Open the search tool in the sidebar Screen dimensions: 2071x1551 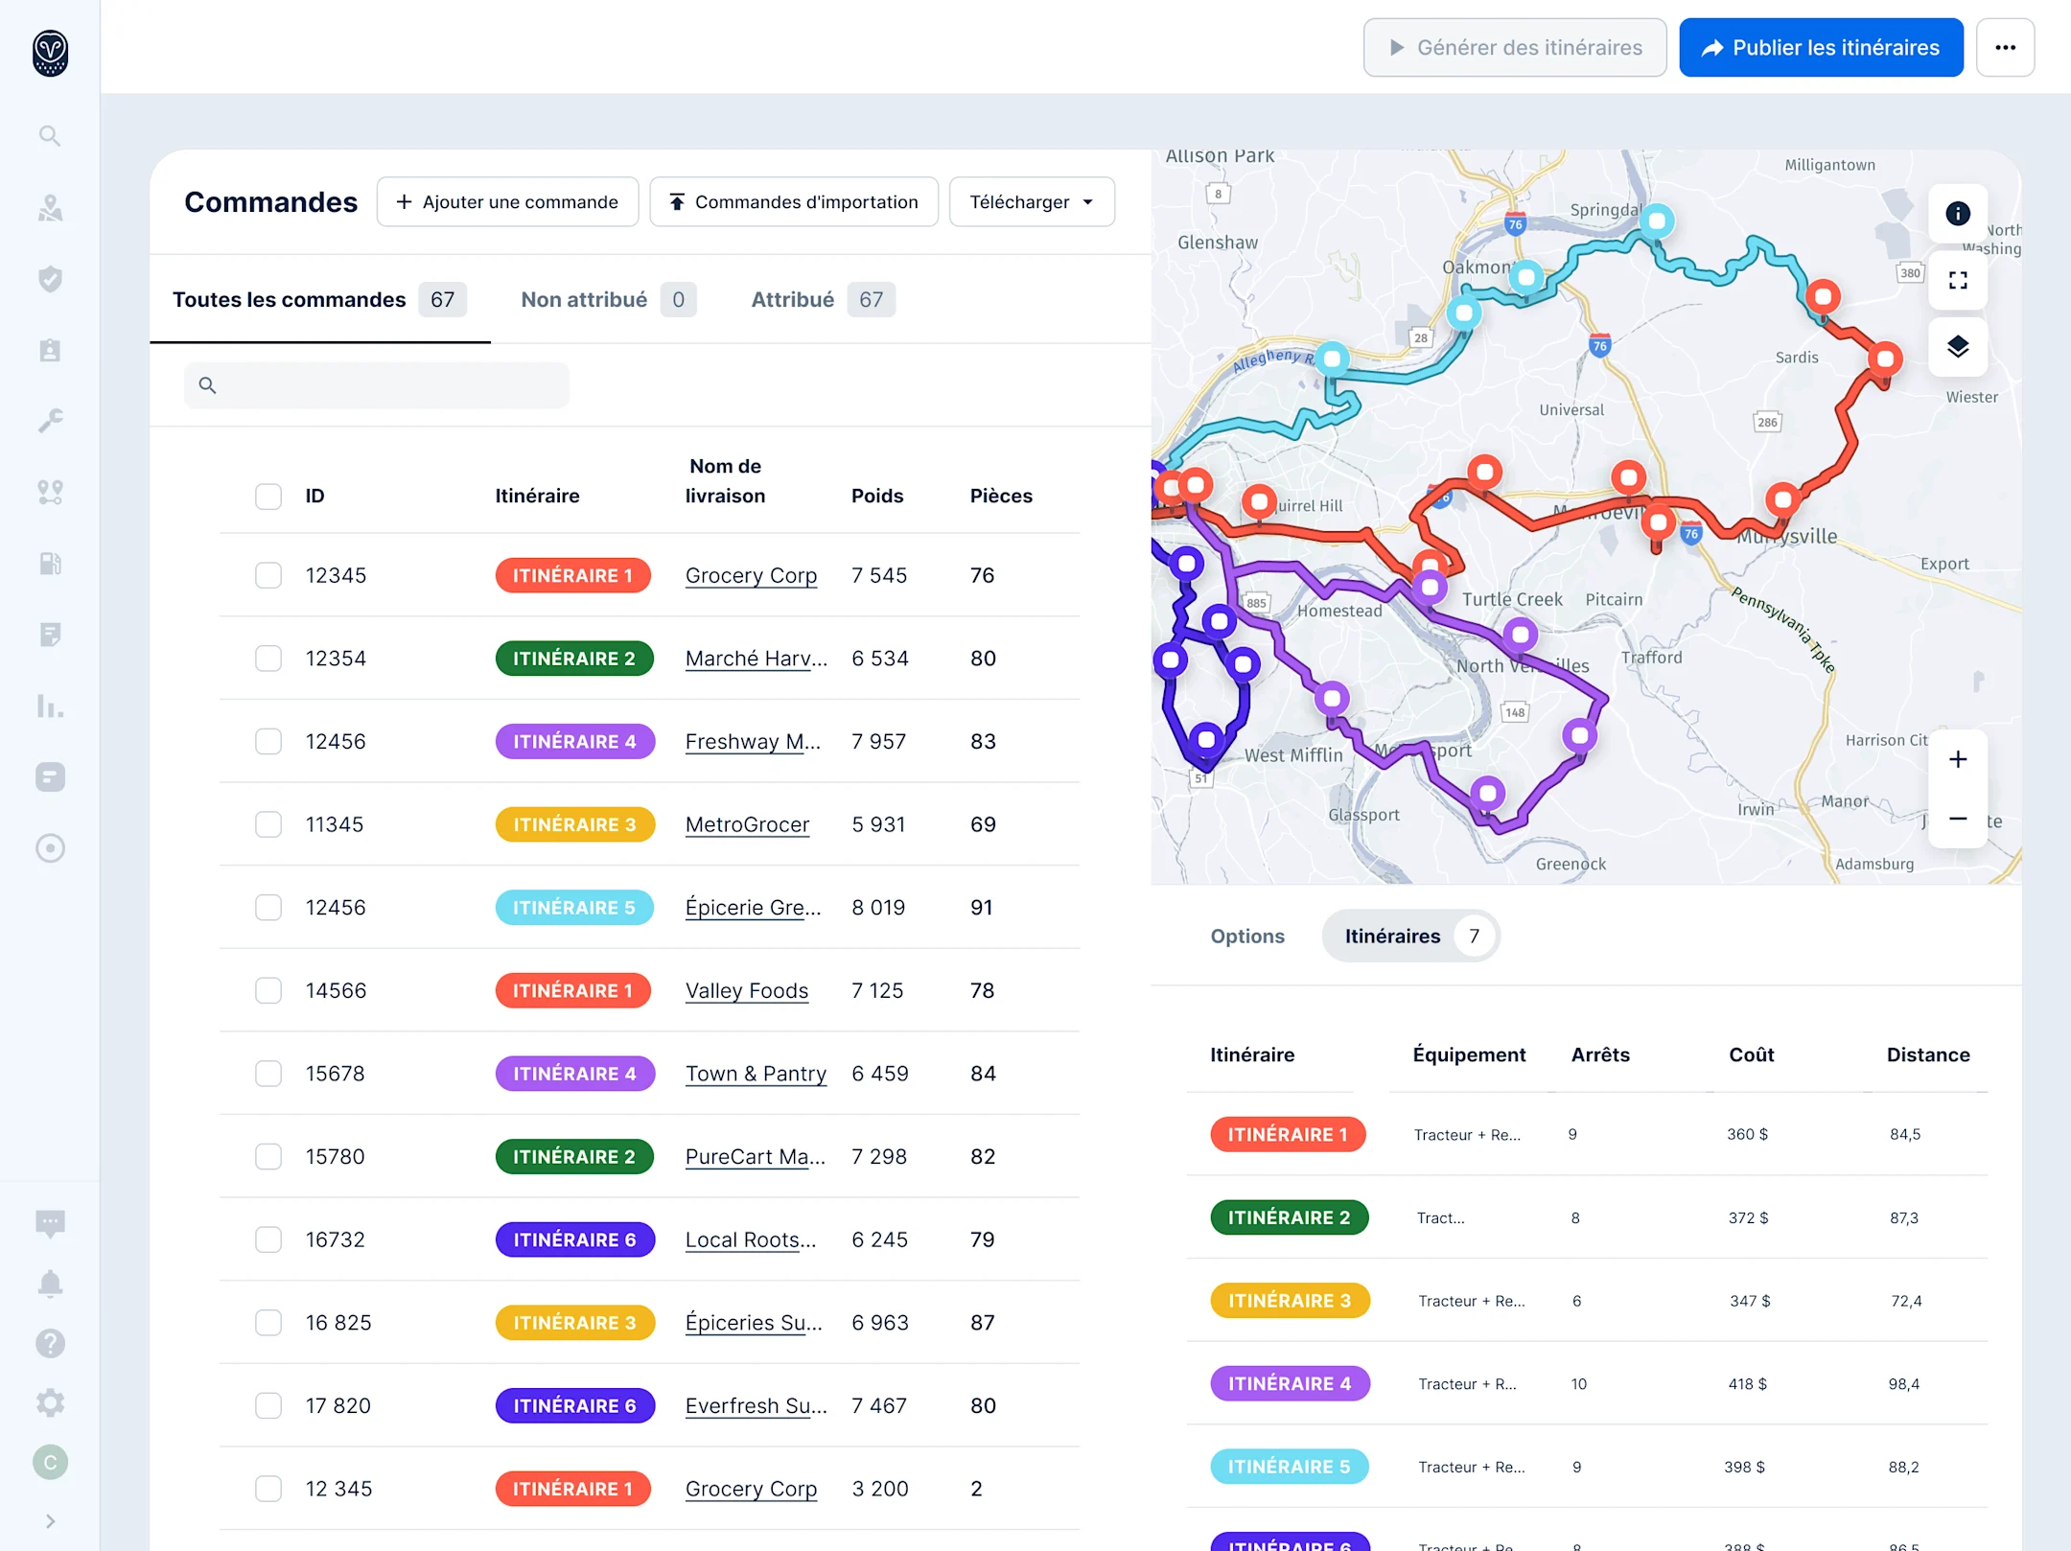point(49,135)
